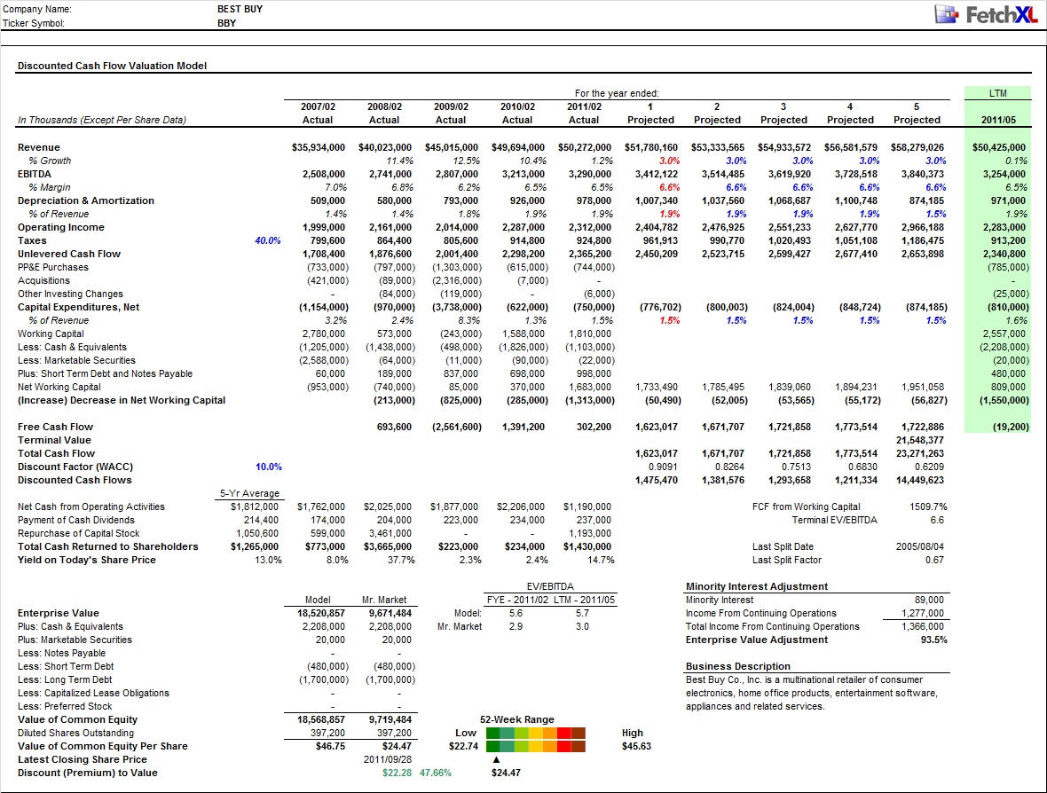Click the 2011/05 LTM date cell
The width and height of the screenshot is (1047, 793).
(x=998, y=120)
